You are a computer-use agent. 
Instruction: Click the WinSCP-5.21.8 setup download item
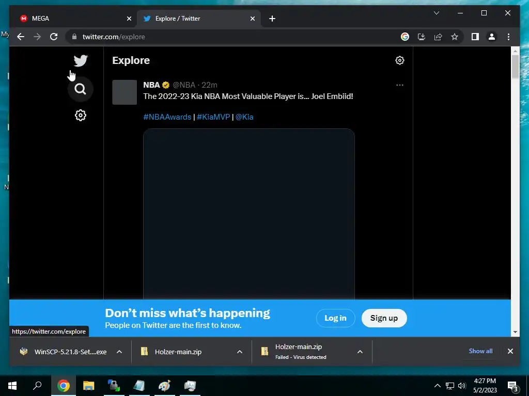coord(63,352)
